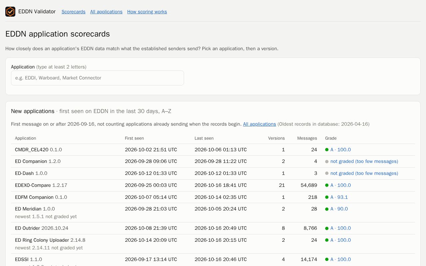
Task: Click the Grade column header
Action: click(331, 138)
